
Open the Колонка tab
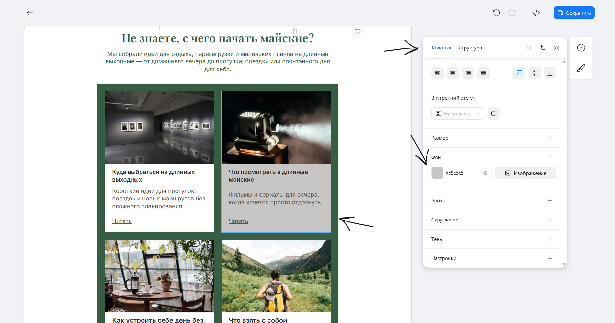441,48
